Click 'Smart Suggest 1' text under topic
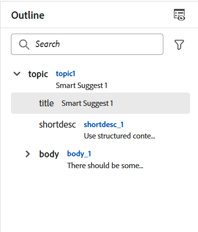 point(82,86)
